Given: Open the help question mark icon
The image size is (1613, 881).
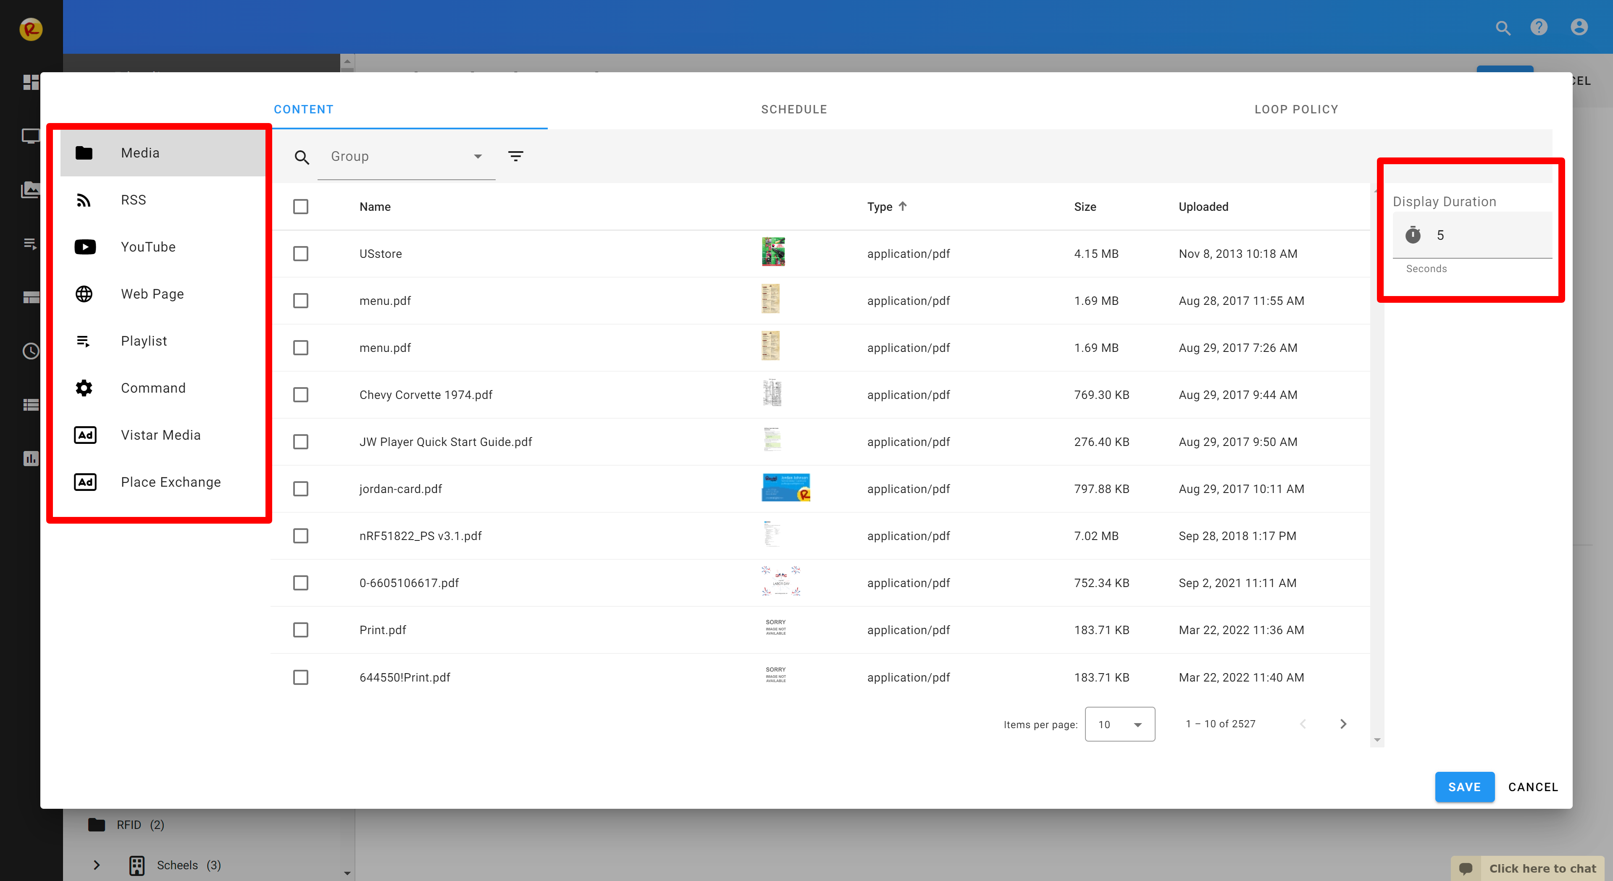Looking at the screenshot, I should click(x=1539, y=28).
